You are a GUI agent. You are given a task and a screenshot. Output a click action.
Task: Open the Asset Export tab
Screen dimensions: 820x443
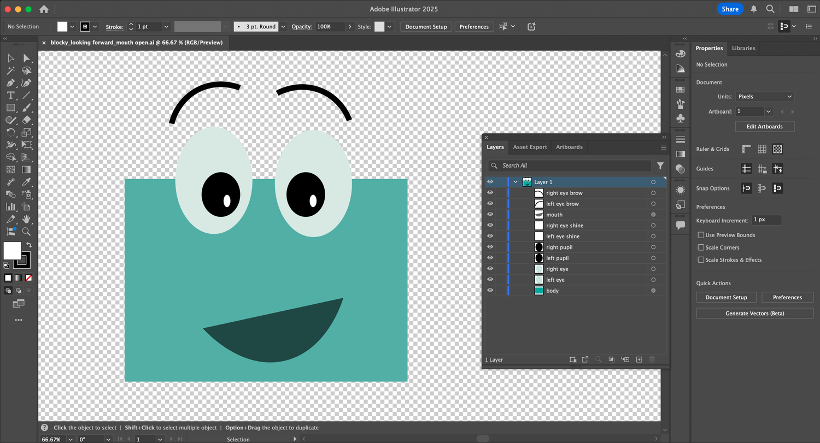[530, 147]
